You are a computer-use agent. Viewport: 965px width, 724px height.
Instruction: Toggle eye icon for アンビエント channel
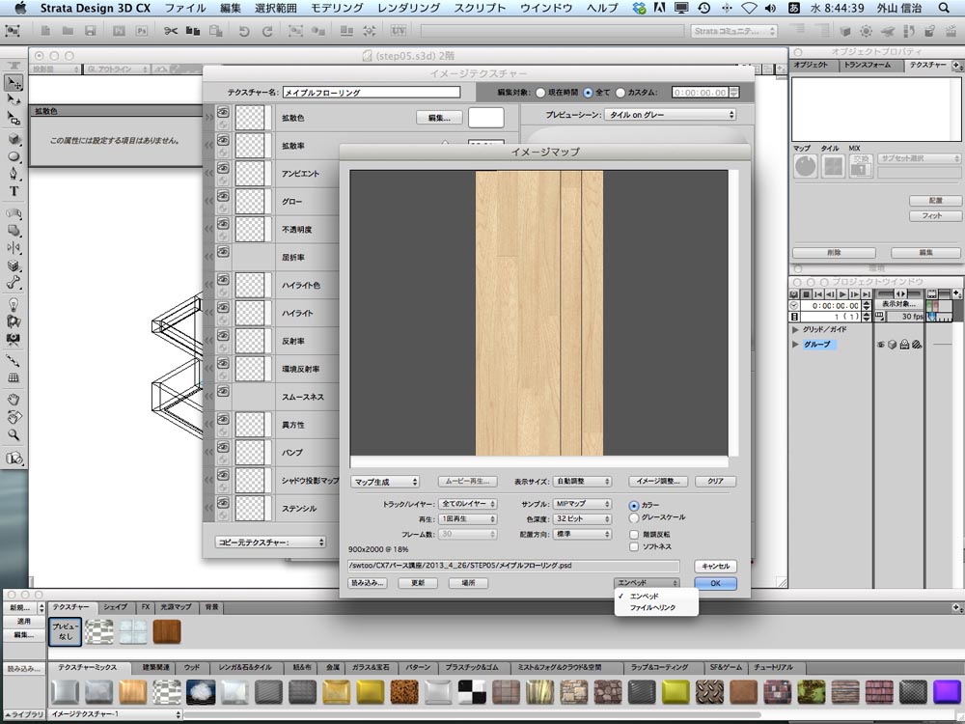coord(223,168)
